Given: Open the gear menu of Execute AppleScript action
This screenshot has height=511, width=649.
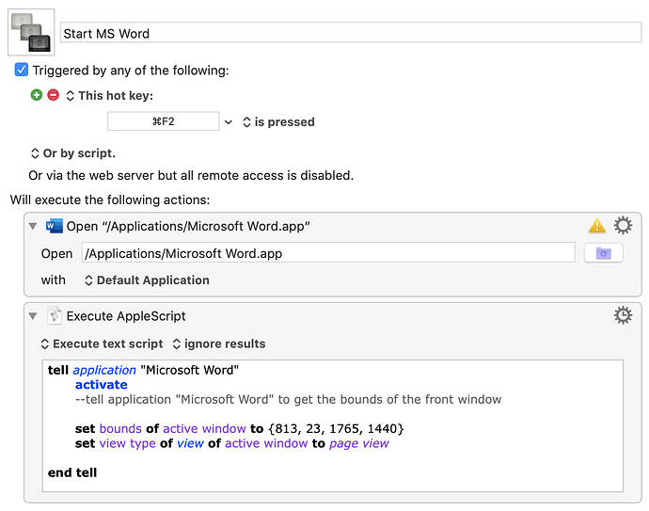Looking at the screenshot, I should pyautogui.click(x=623, y=315).
